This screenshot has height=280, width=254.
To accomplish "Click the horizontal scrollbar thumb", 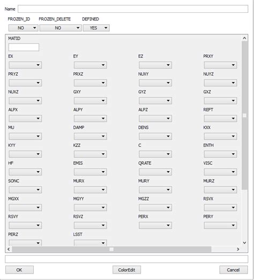I will [x=111, y=249].
